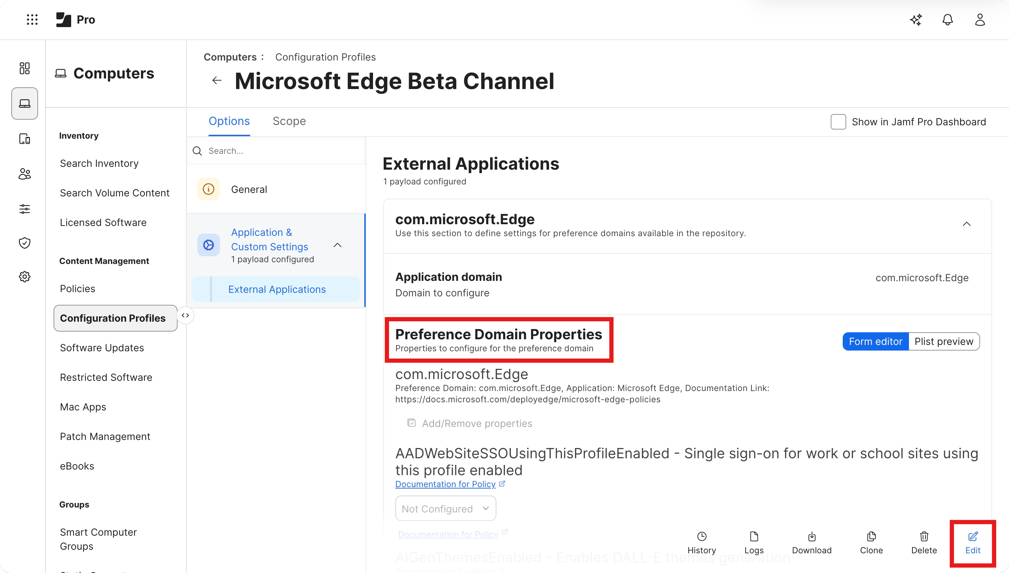Open Documentation for Policy link for AADWebSiteSSO

[x=445, y=484]
